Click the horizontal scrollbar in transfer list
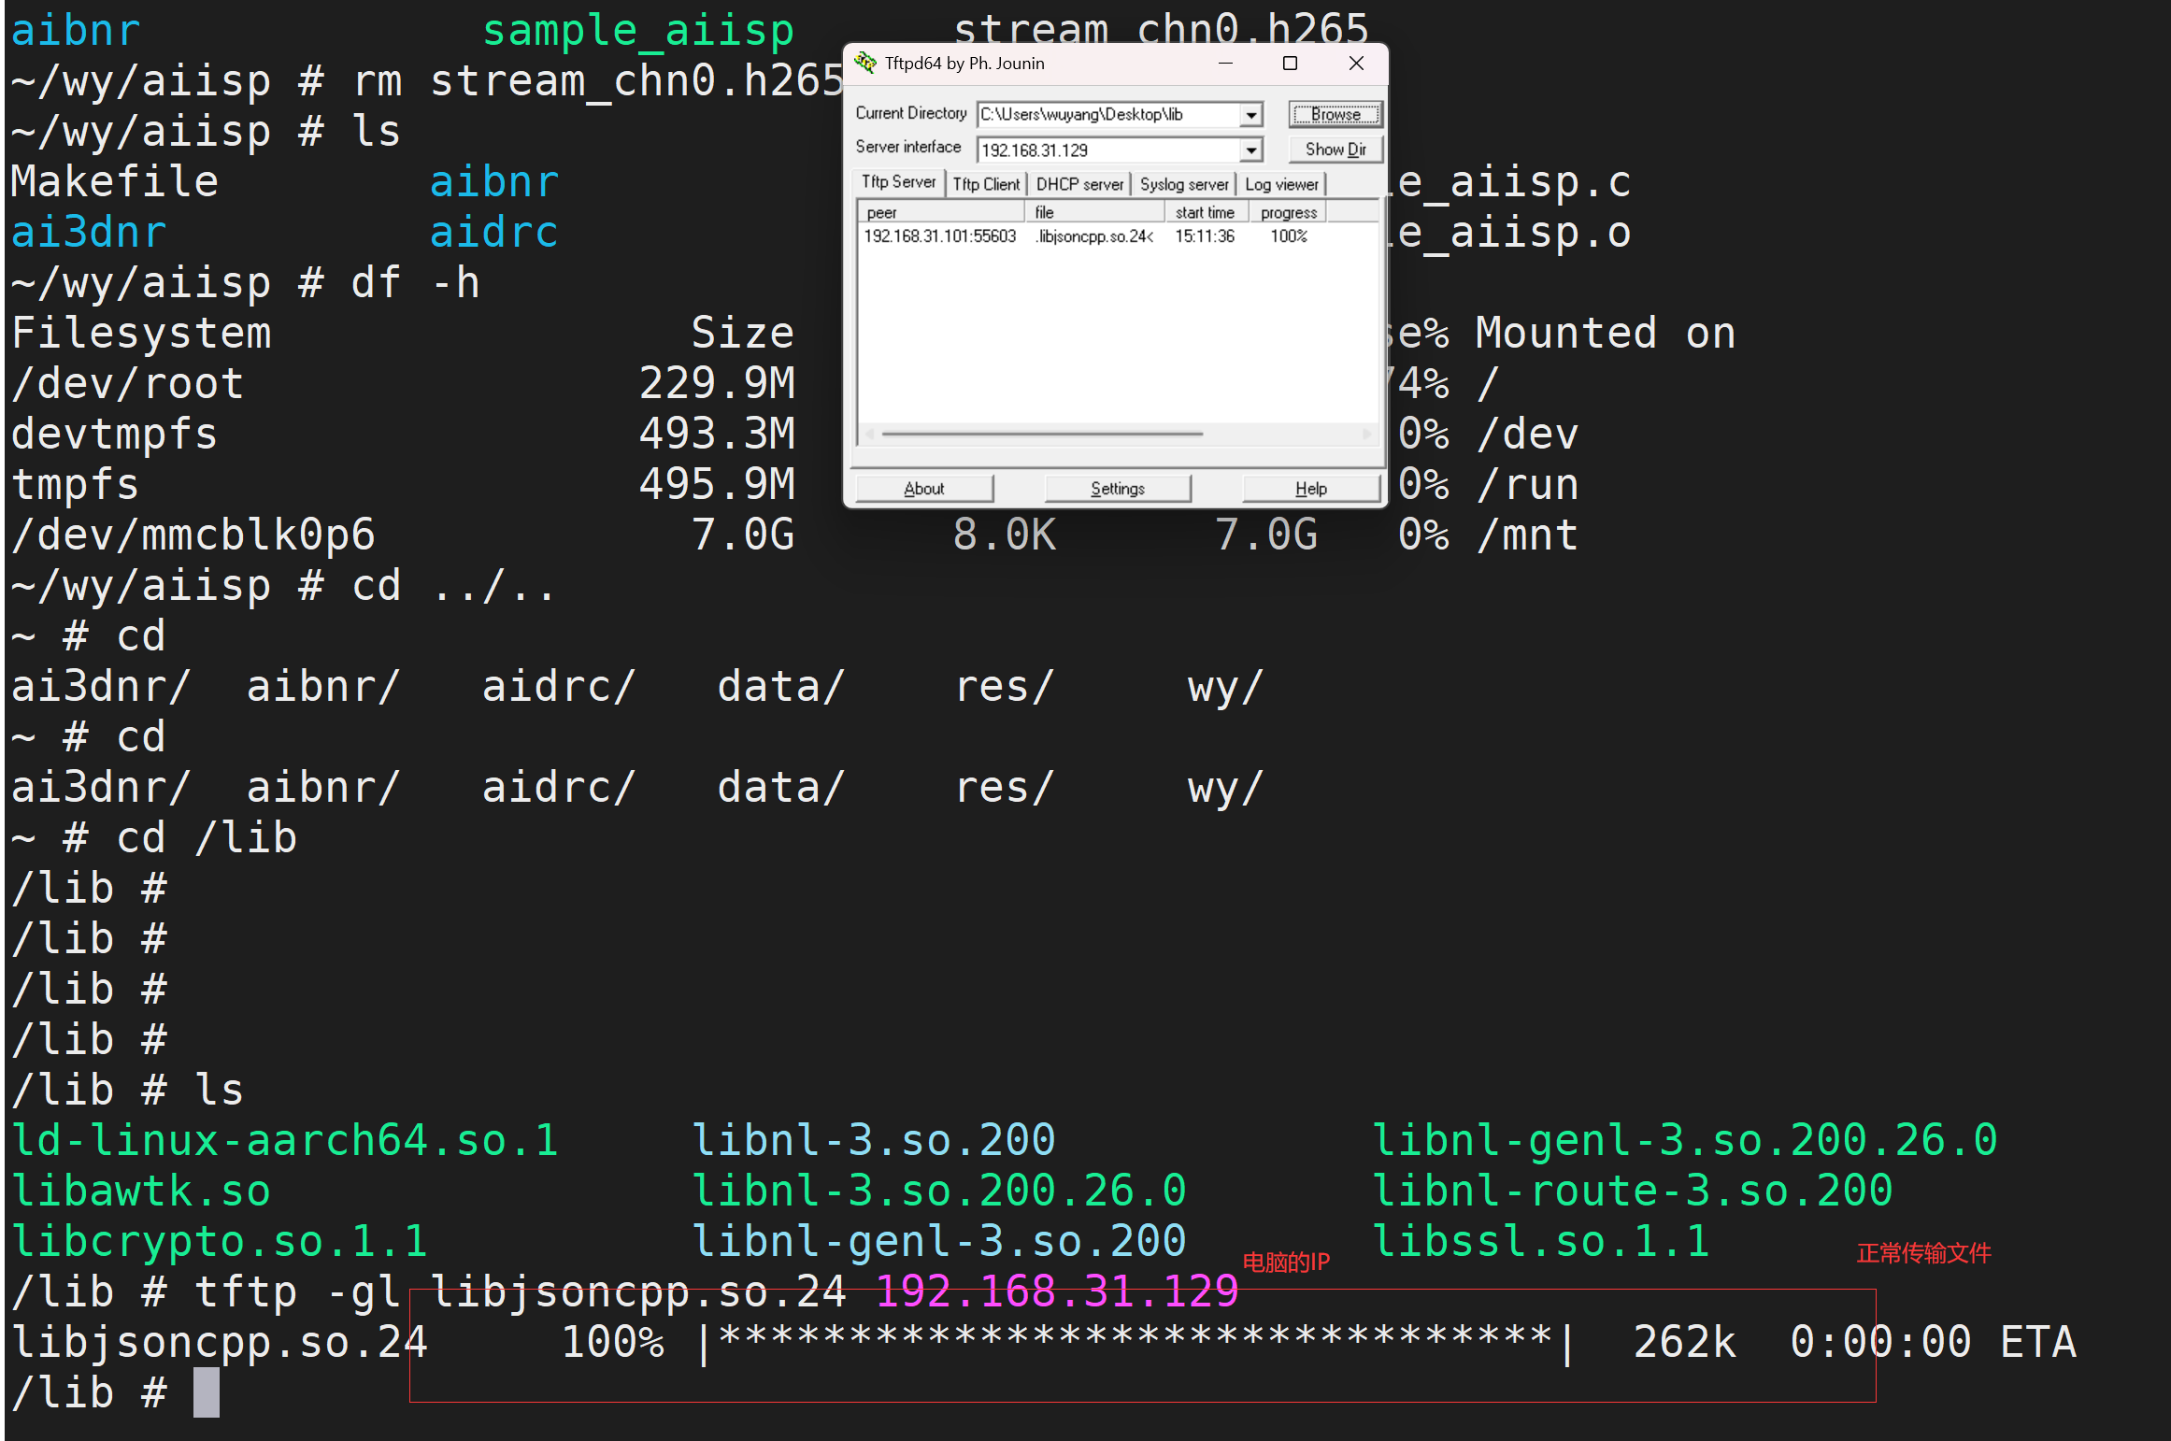The width and height of the screenshot is (2171, 1441). 1041,434
